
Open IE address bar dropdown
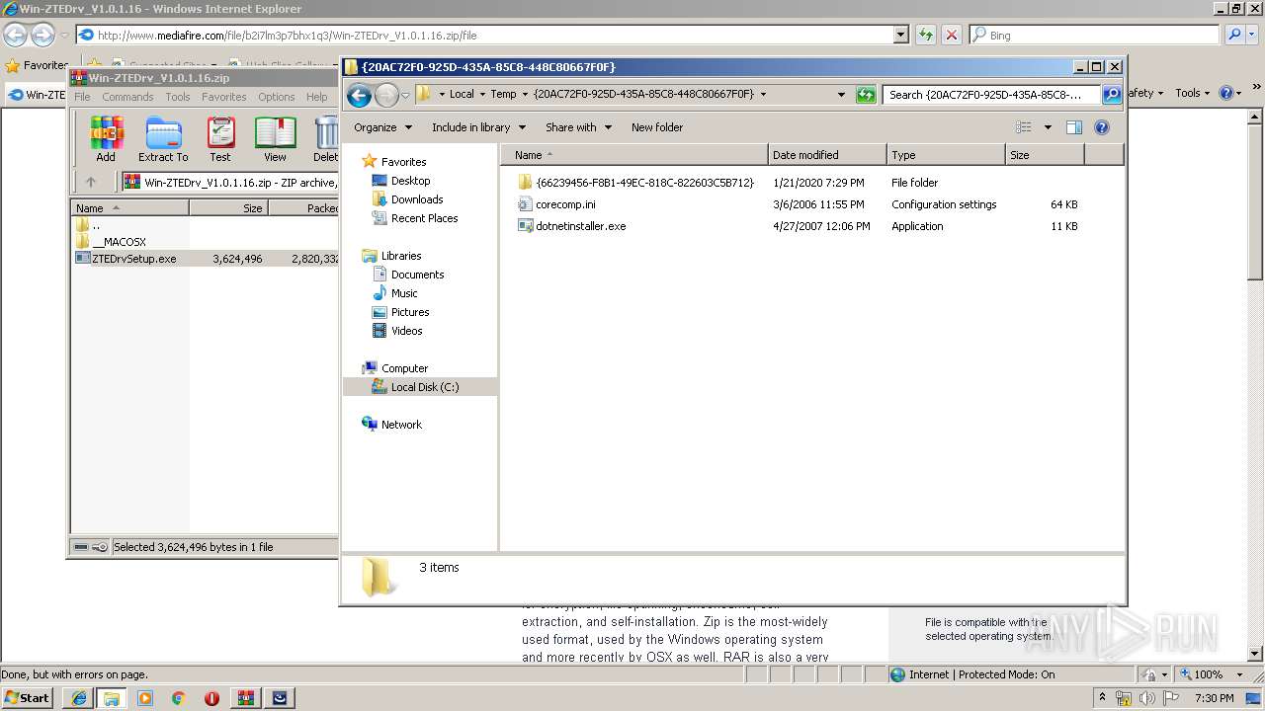(900, 35)
